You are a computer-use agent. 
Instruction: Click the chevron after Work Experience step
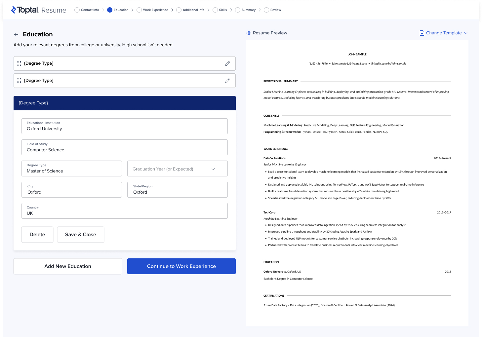(172, 10)
